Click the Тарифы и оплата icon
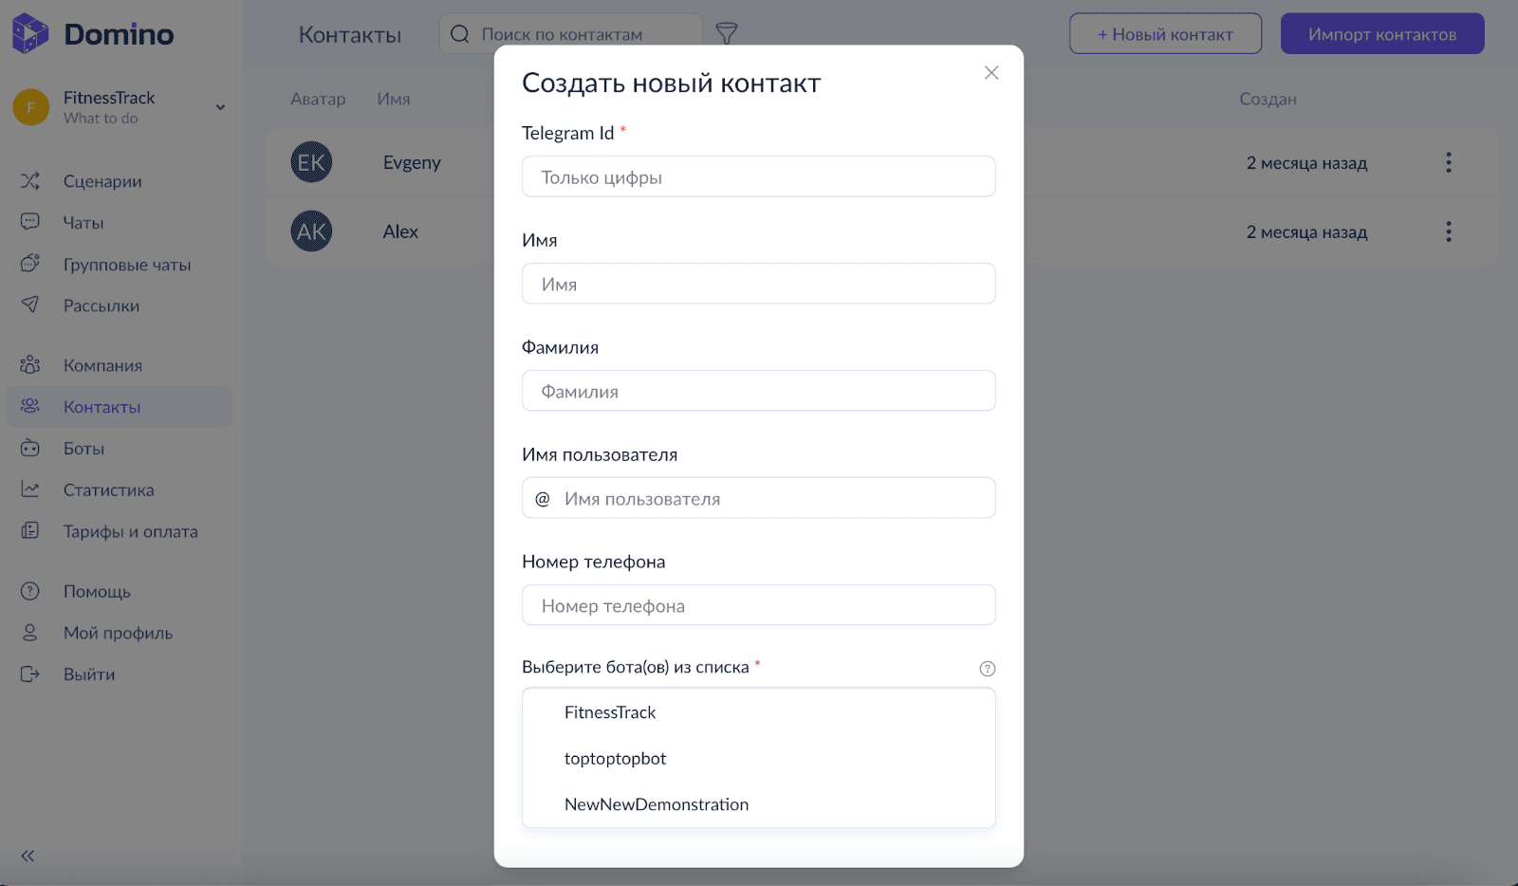This screenshot has height=886, width=1518. (30, 530)
